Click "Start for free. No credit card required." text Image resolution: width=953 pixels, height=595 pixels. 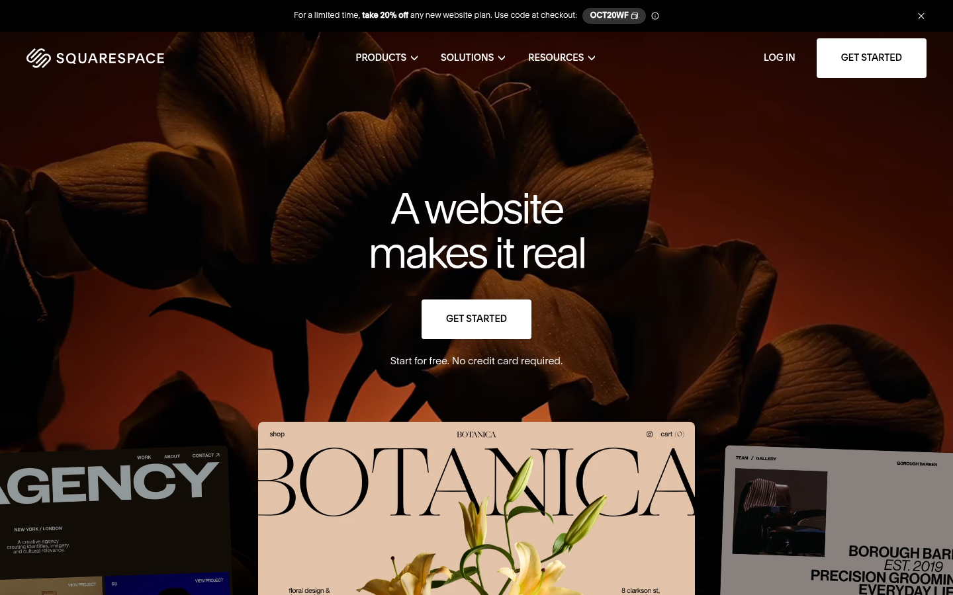tap(476, 361)
